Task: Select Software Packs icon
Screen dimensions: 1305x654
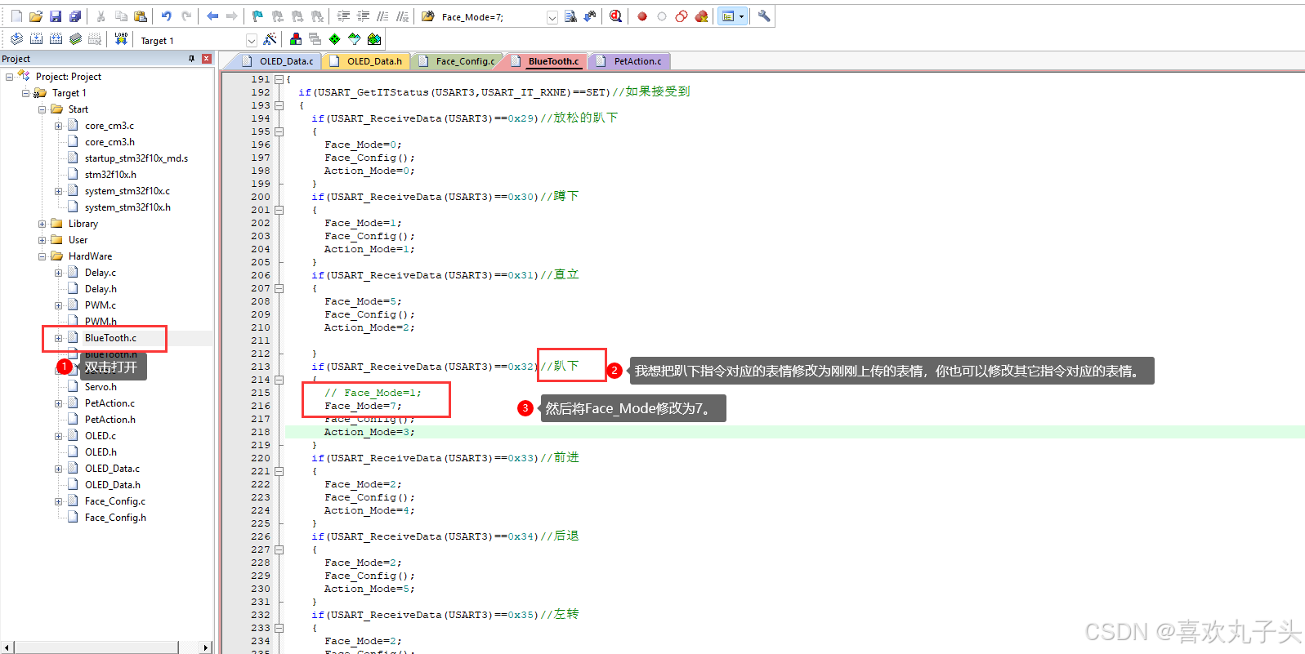Action: [x=355, y=39]
